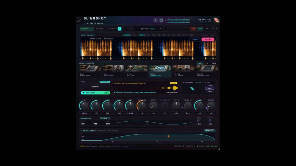Click the CAPTURE button
Image resolution: width=296 pixels, height=166 pixels.
click(x=95, y=87)
